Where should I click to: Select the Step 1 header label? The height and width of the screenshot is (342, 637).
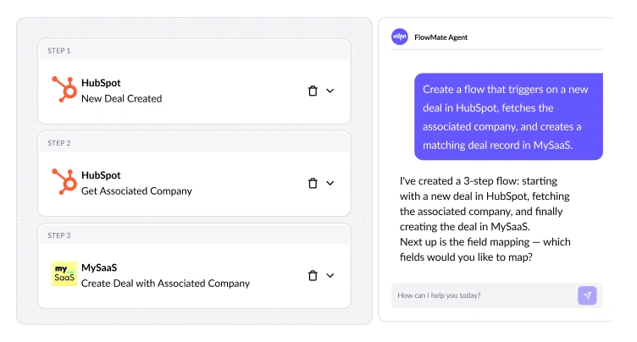click(59, 51)
